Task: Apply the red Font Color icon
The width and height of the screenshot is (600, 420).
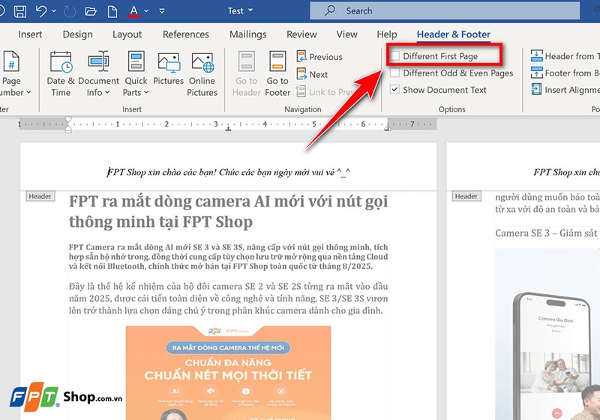Action: [x=133, y=11]
